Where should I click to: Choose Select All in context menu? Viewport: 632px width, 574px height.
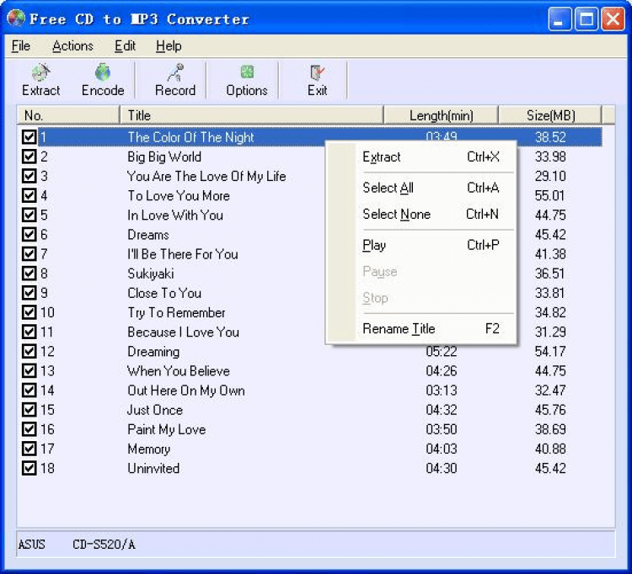388,189
